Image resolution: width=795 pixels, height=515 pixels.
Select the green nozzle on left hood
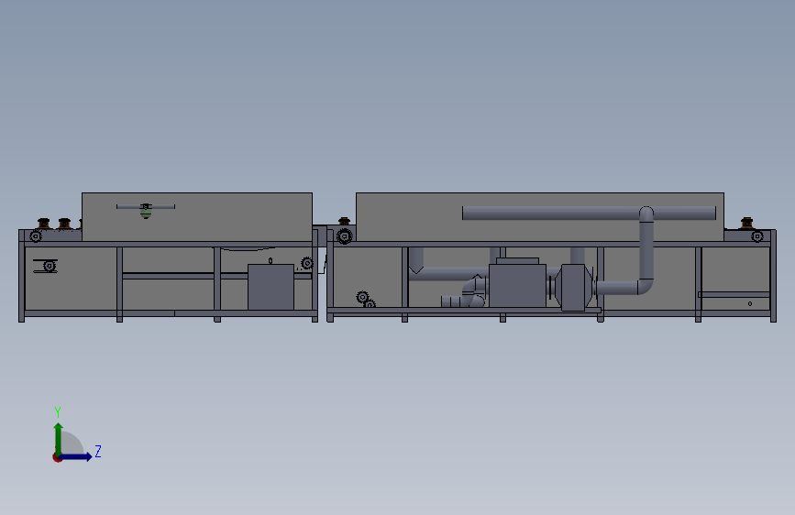(x=146, y=212)
